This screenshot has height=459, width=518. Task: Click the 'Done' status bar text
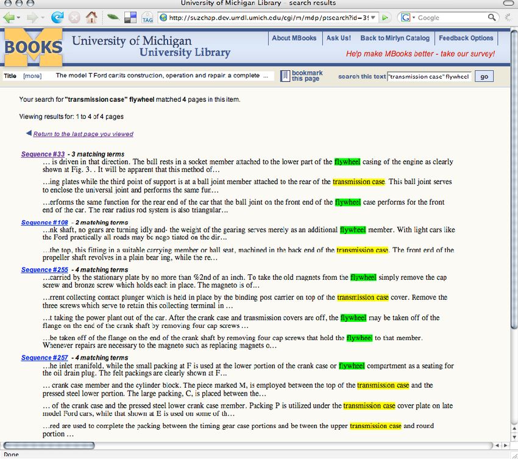[11, 455]
